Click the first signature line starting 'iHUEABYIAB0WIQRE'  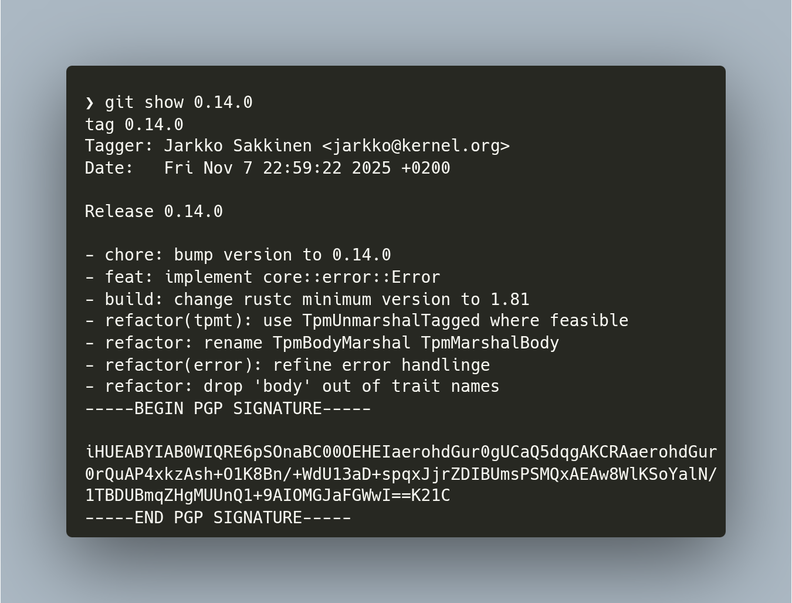click(401, 452)
